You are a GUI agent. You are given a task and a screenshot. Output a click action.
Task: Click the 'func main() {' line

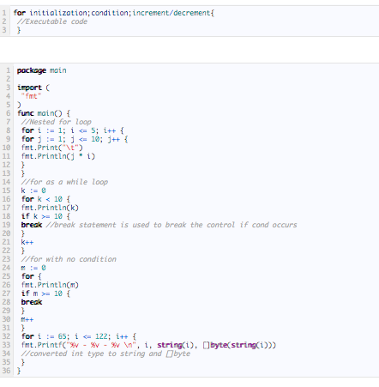(x=44, y=113)
